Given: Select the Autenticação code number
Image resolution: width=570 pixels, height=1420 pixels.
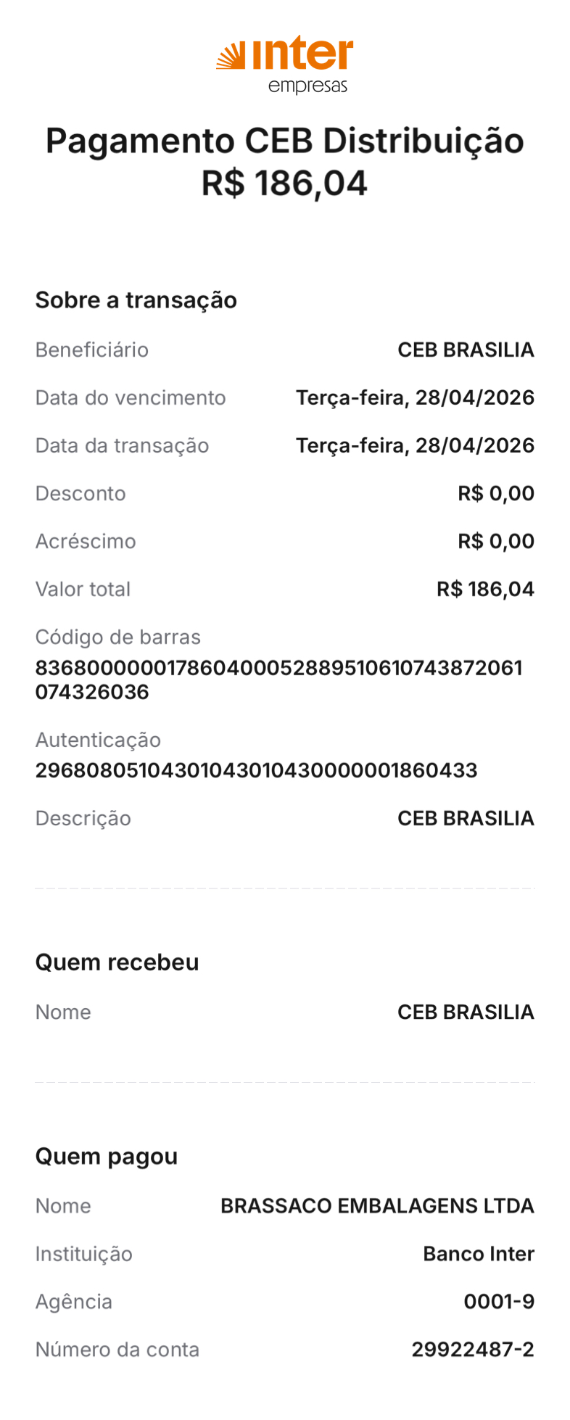Looking at the screenshot, I should [257, 770].
